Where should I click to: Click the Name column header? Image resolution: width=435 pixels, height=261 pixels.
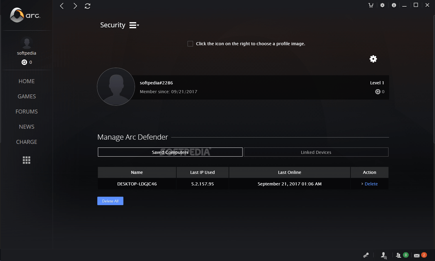pyautogui.click(x=137, y=172)
